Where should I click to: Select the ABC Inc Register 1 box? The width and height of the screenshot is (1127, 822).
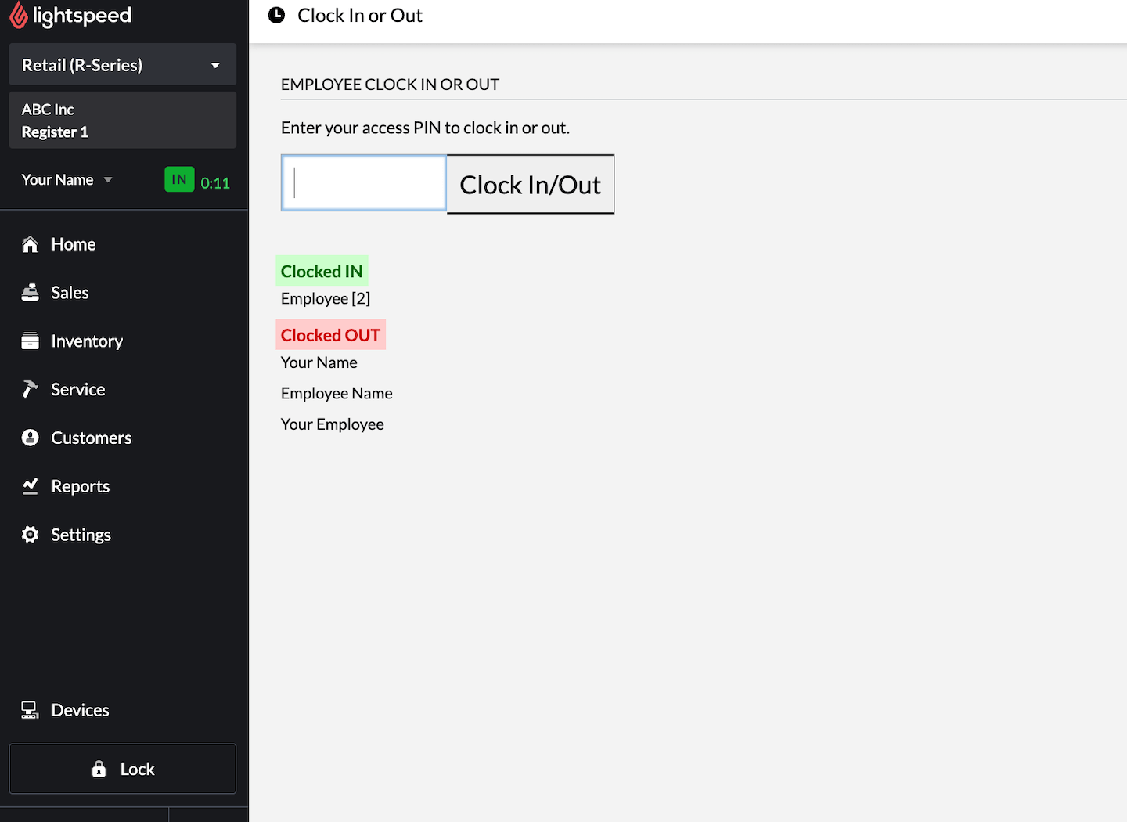(x=123, y=120)
